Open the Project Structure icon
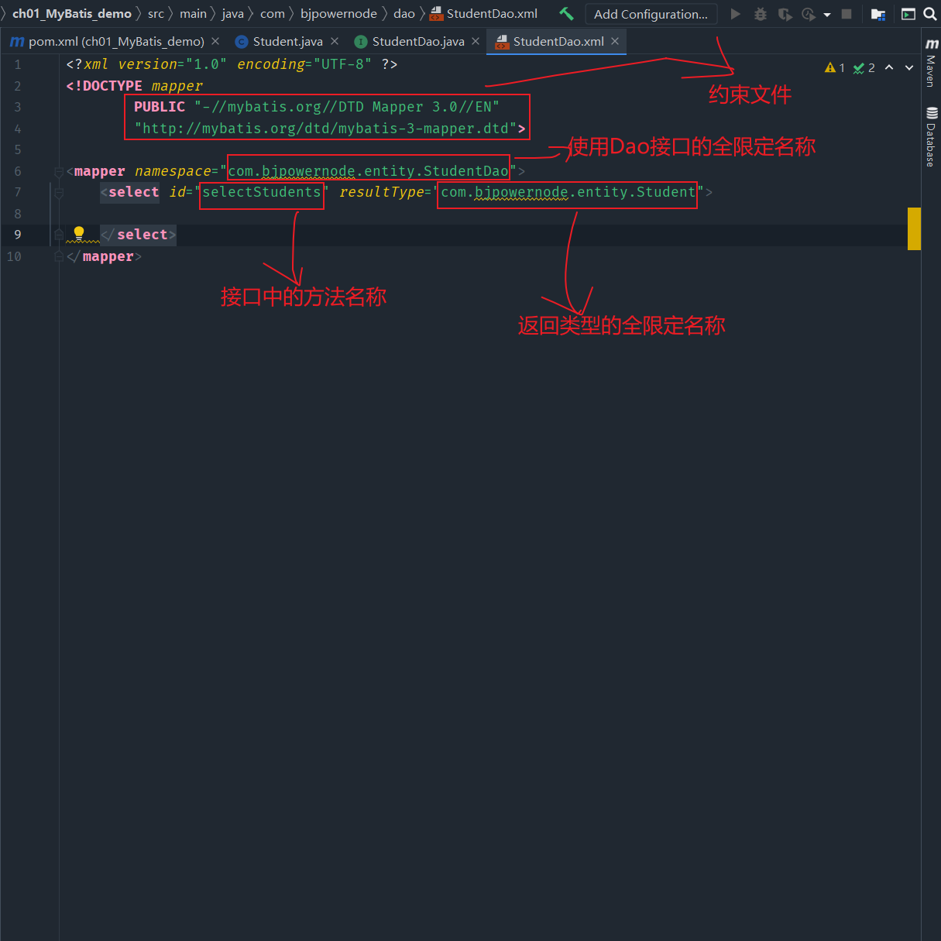Viewport: 941px width, 941px height. (878, 14)
